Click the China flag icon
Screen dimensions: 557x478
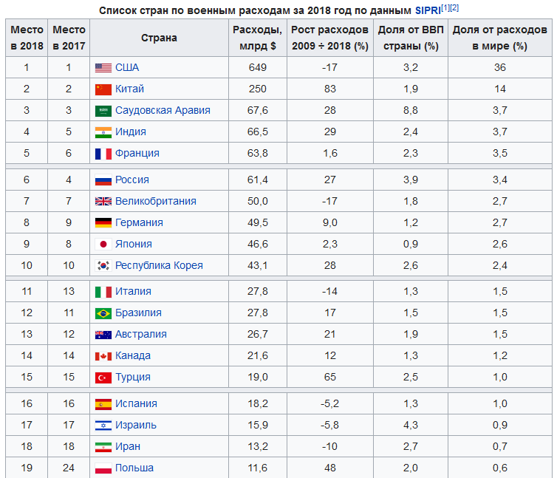pyautogui.click(x=103, y=89)
